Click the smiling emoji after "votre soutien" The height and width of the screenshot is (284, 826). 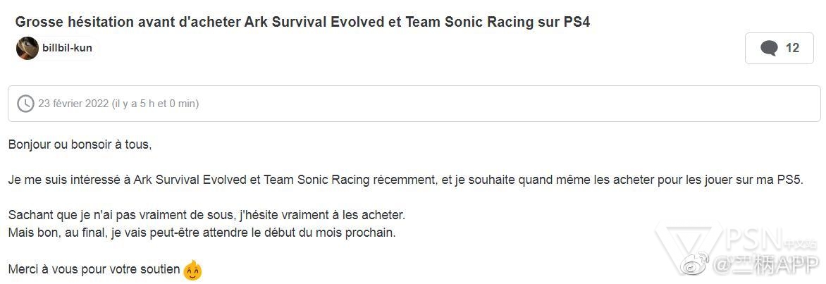(193, 271)
